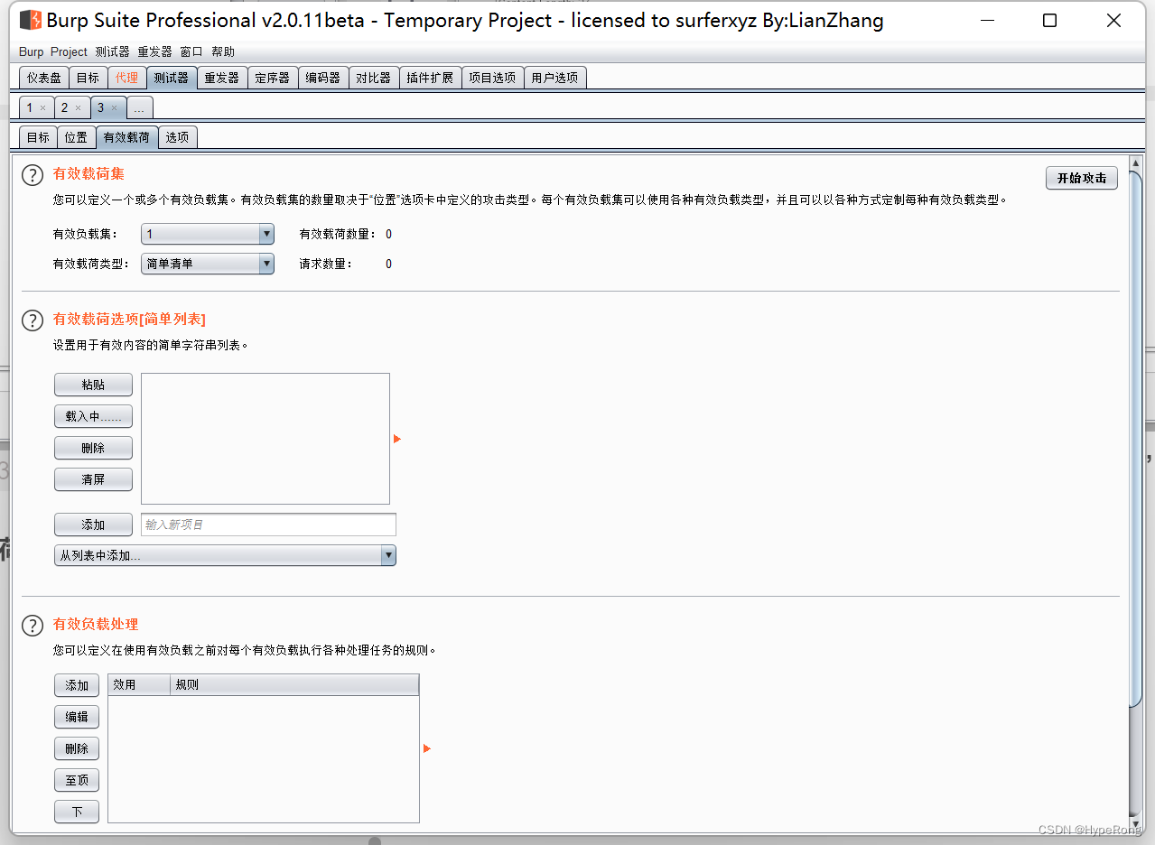Switch to the 代理 tab
This screenshot has height=845, width=1155.
coord(126,78)
